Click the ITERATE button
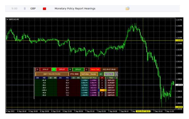The height and width of the screenshot is (119, 189). point(109,74)
